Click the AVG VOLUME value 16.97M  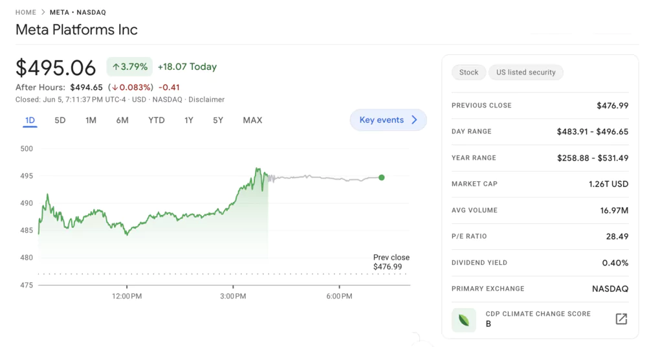coord(614,210)
